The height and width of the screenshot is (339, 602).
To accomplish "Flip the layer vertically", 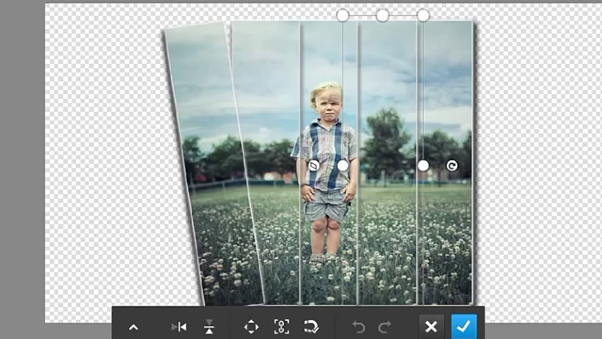I will click(x=209, y=327).
